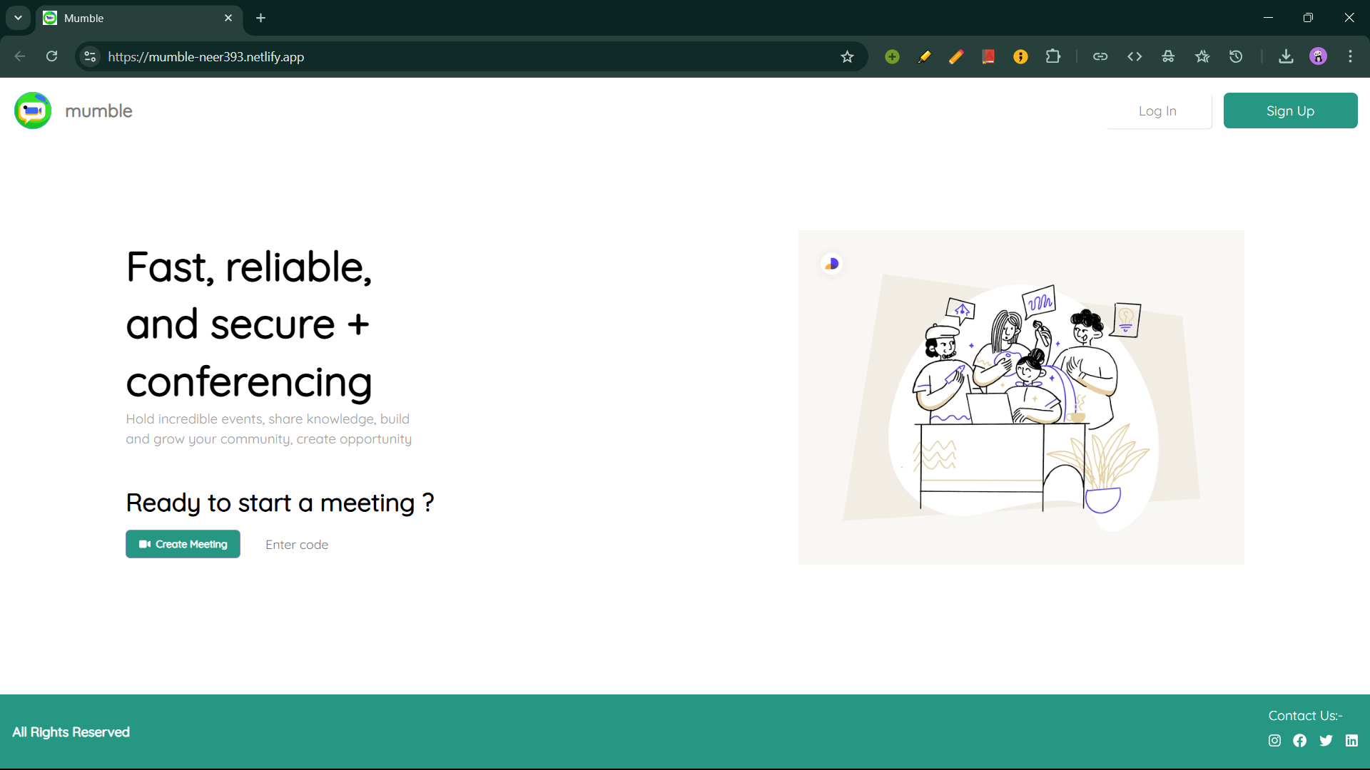Click the address bar URL

tap(206, 56)
